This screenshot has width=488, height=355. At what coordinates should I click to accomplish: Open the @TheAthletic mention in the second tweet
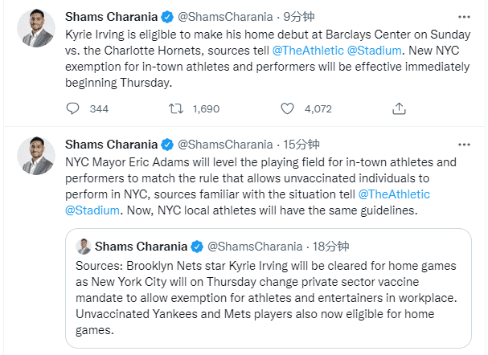(x=393, y=194)
